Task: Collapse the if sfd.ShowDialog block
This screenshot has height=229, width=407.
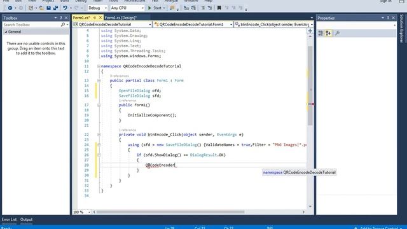Action: [x=99, y=155]
